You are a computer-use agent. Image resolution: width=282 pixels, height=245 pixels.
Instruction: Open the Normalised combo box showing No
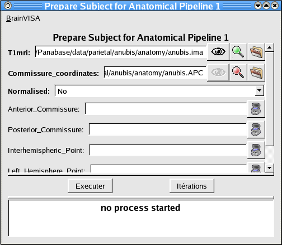pos(159,91)
